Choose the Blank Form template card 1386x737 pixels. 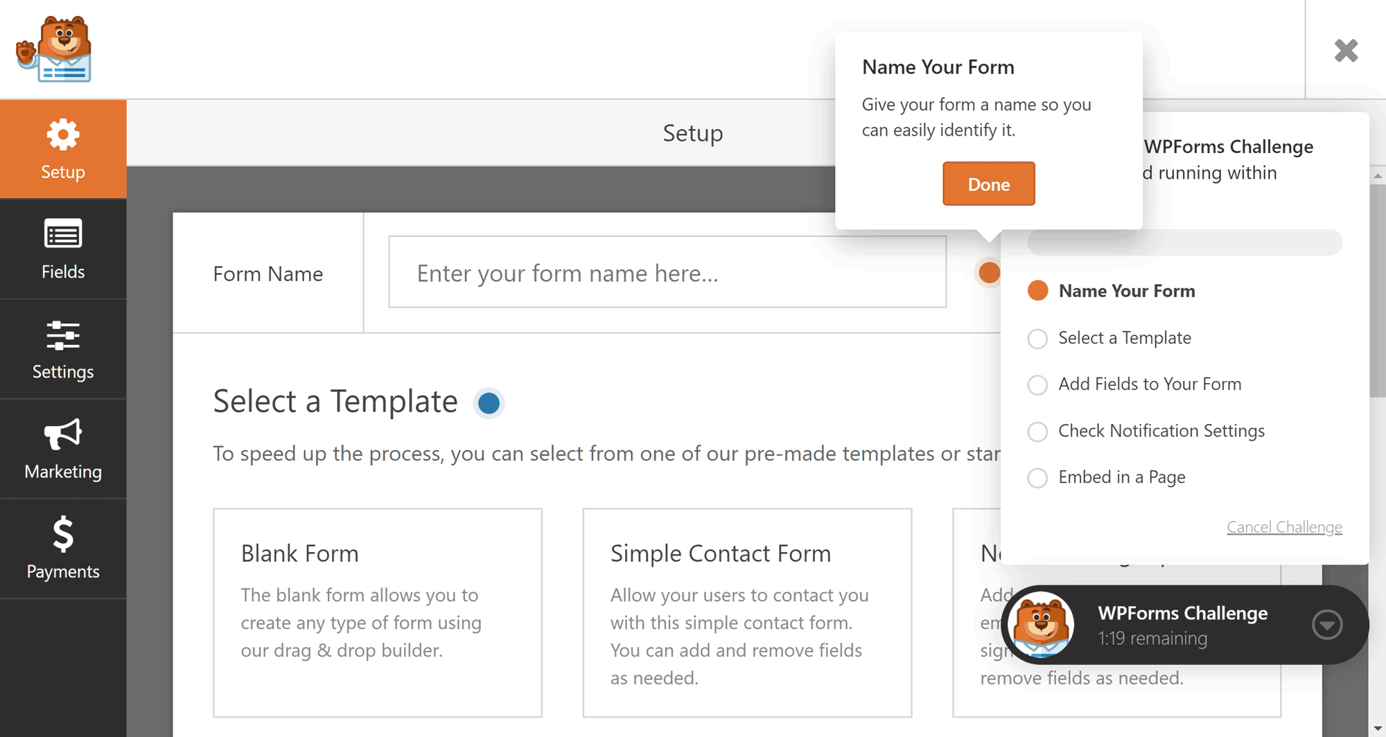(378, 613)
